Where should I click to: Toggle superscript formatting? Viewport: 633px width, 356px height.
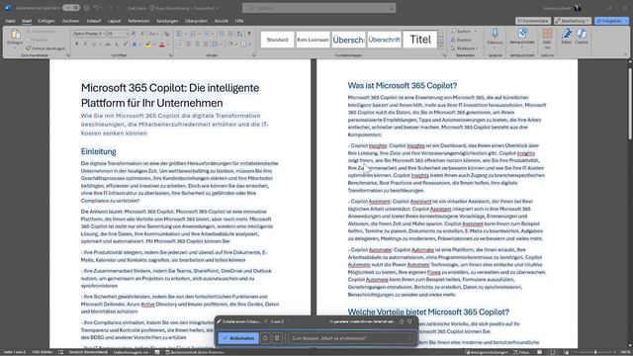126,44
